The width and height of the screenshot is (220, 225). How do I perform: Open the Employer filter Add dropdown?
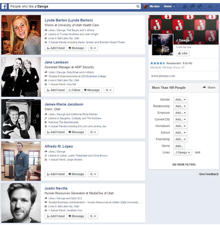pos(180,113)
